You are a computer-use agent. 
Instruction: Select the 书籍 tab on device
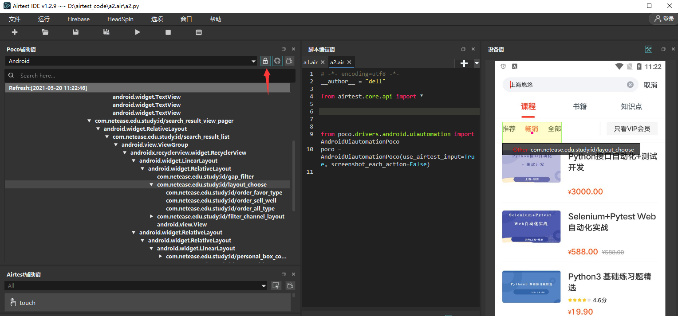point(580,106)
